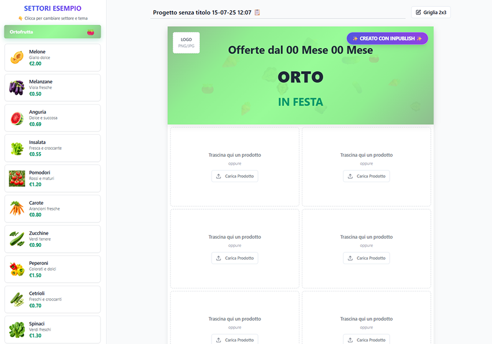Click the tomato icon on Ortofrutta bar
The width and height of the screenshot is (492, 344).
[x=90, y=32]
